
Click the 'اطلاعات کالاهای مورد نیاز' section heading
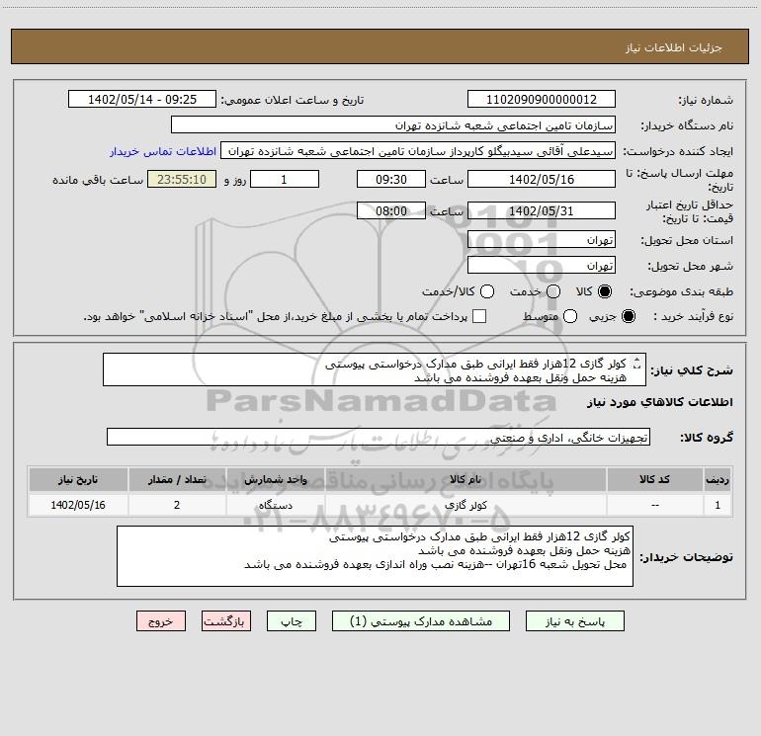point(659,402)
